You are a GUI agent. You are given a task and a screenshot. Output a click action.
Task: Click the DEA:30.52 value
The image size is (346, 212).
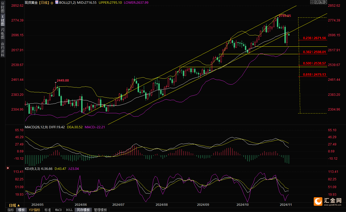(75, 127)
